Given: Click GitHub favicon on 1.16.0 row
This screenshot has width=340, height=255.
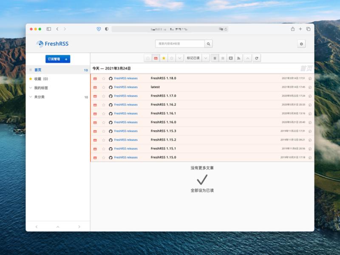Looking at the screenshot, I should [x=110, y=122].
